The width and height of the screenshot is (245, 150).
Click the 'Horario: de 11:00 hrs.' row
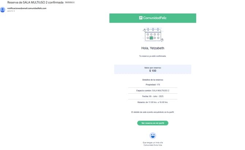coord(152,102)
